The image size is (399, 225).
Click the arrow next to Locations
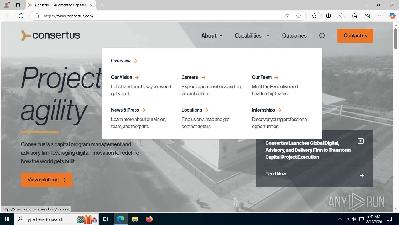pyautogui.click(x=206, y=110)
